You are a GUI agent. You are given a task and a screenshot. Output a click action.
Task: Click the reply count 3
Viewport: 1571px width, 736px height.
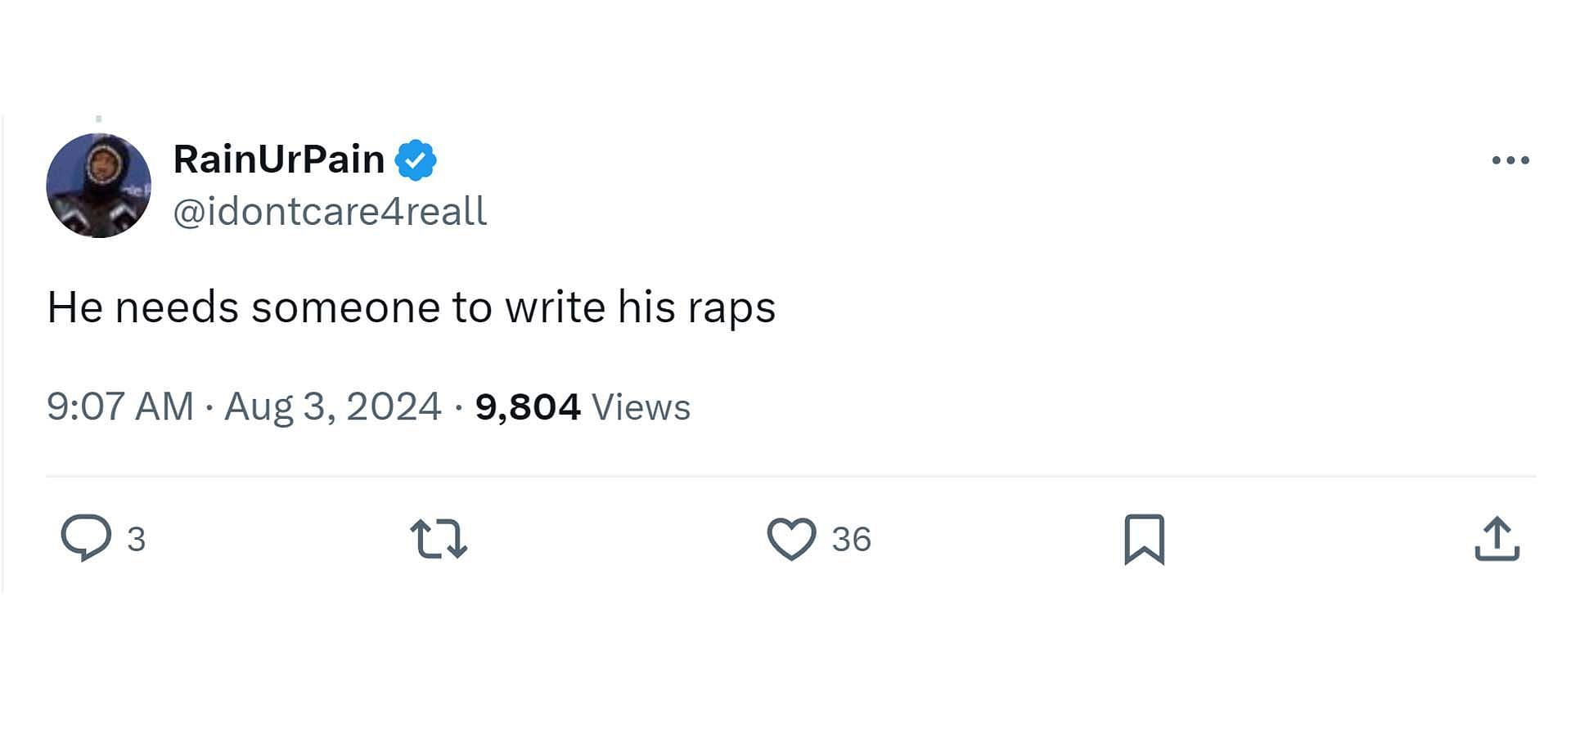(137, 540)
